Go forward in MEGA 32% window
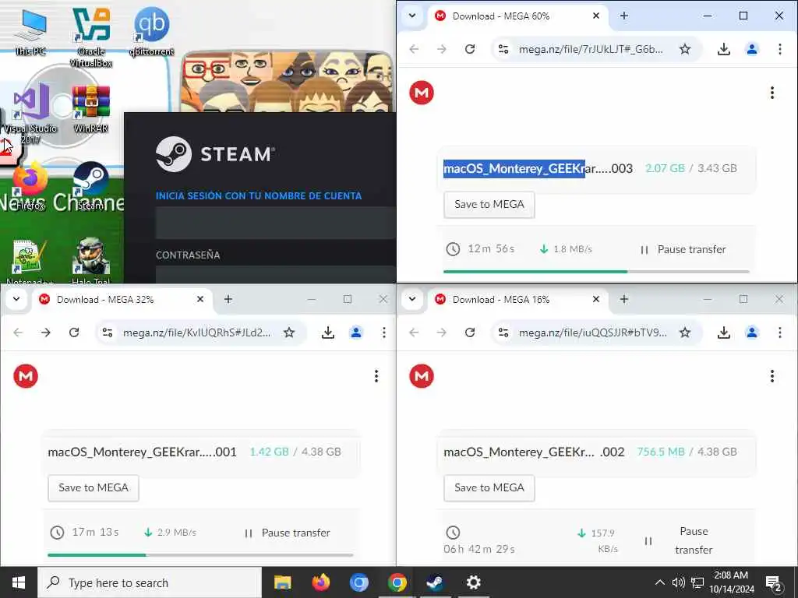The height and width of the screenshot is (598, 798). click(x=46, y=332)
